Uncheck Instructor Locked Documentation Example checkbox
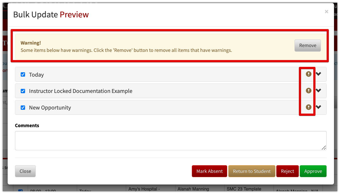Viewport: 340px width, 194px height. coord(23,91)
